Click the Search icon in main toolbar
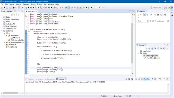 coord(61,8)
